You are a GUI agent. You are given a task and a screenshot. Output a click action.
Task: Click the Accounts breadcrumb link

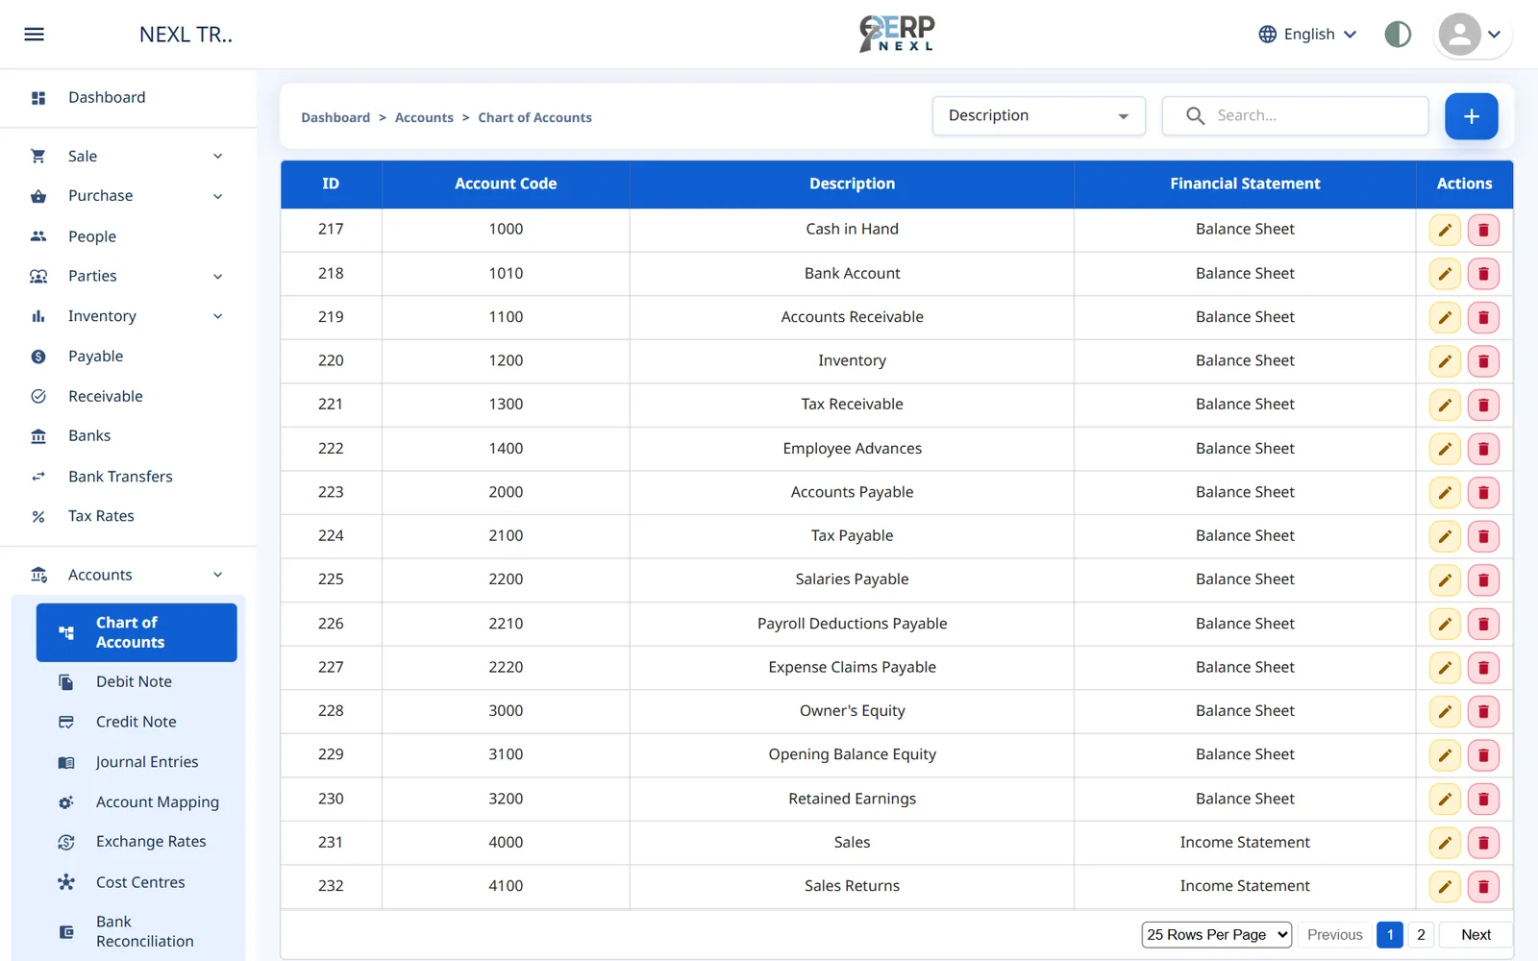(x=424, y=117)
